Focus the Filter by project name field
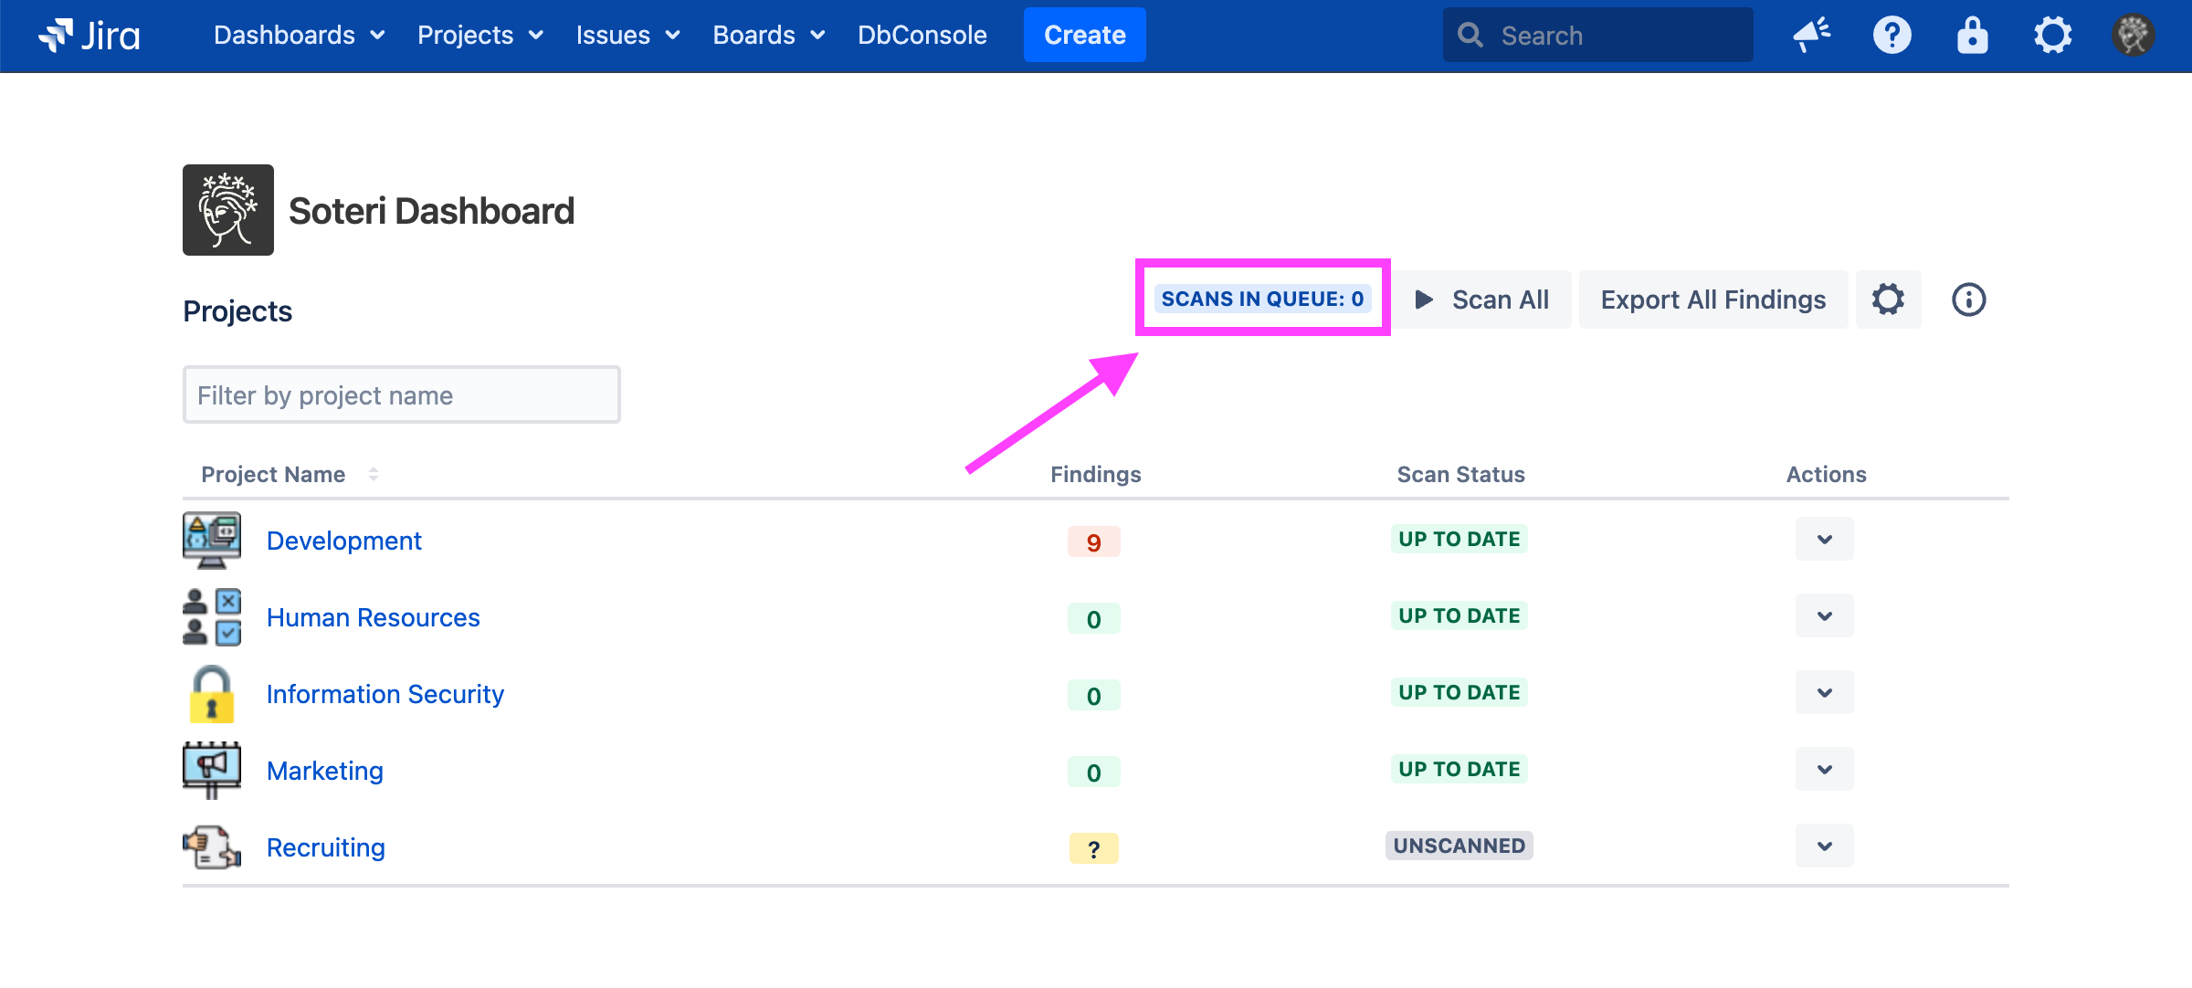Image resolution: width=2192 pixels, height=988 pixels. (x=401, y=394)
